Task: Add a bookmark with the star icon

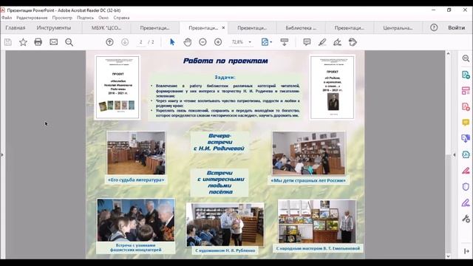Action: [23, 42]
